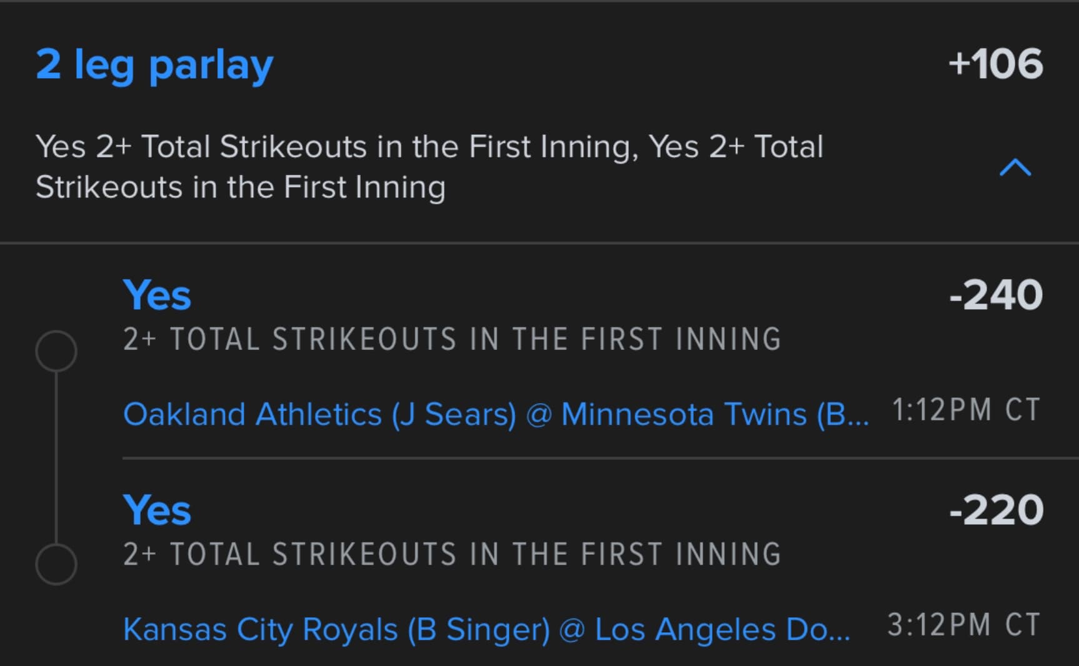Screen dimensions: 1079x666
Task: Click the divider line between the two legs
Action: coord(600,459)
